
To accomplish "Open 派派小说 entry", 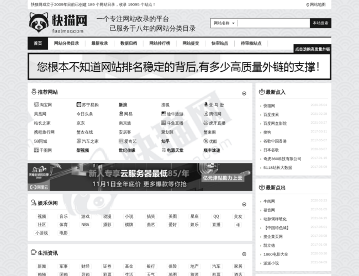I will (271, 263).
